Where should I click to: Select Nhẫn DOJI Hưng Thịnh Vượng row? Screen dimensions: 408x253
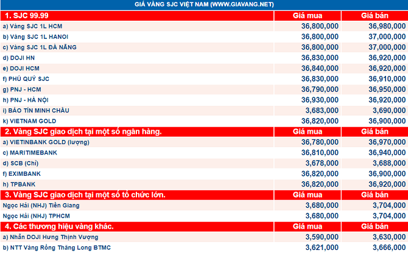coord(204,237)
